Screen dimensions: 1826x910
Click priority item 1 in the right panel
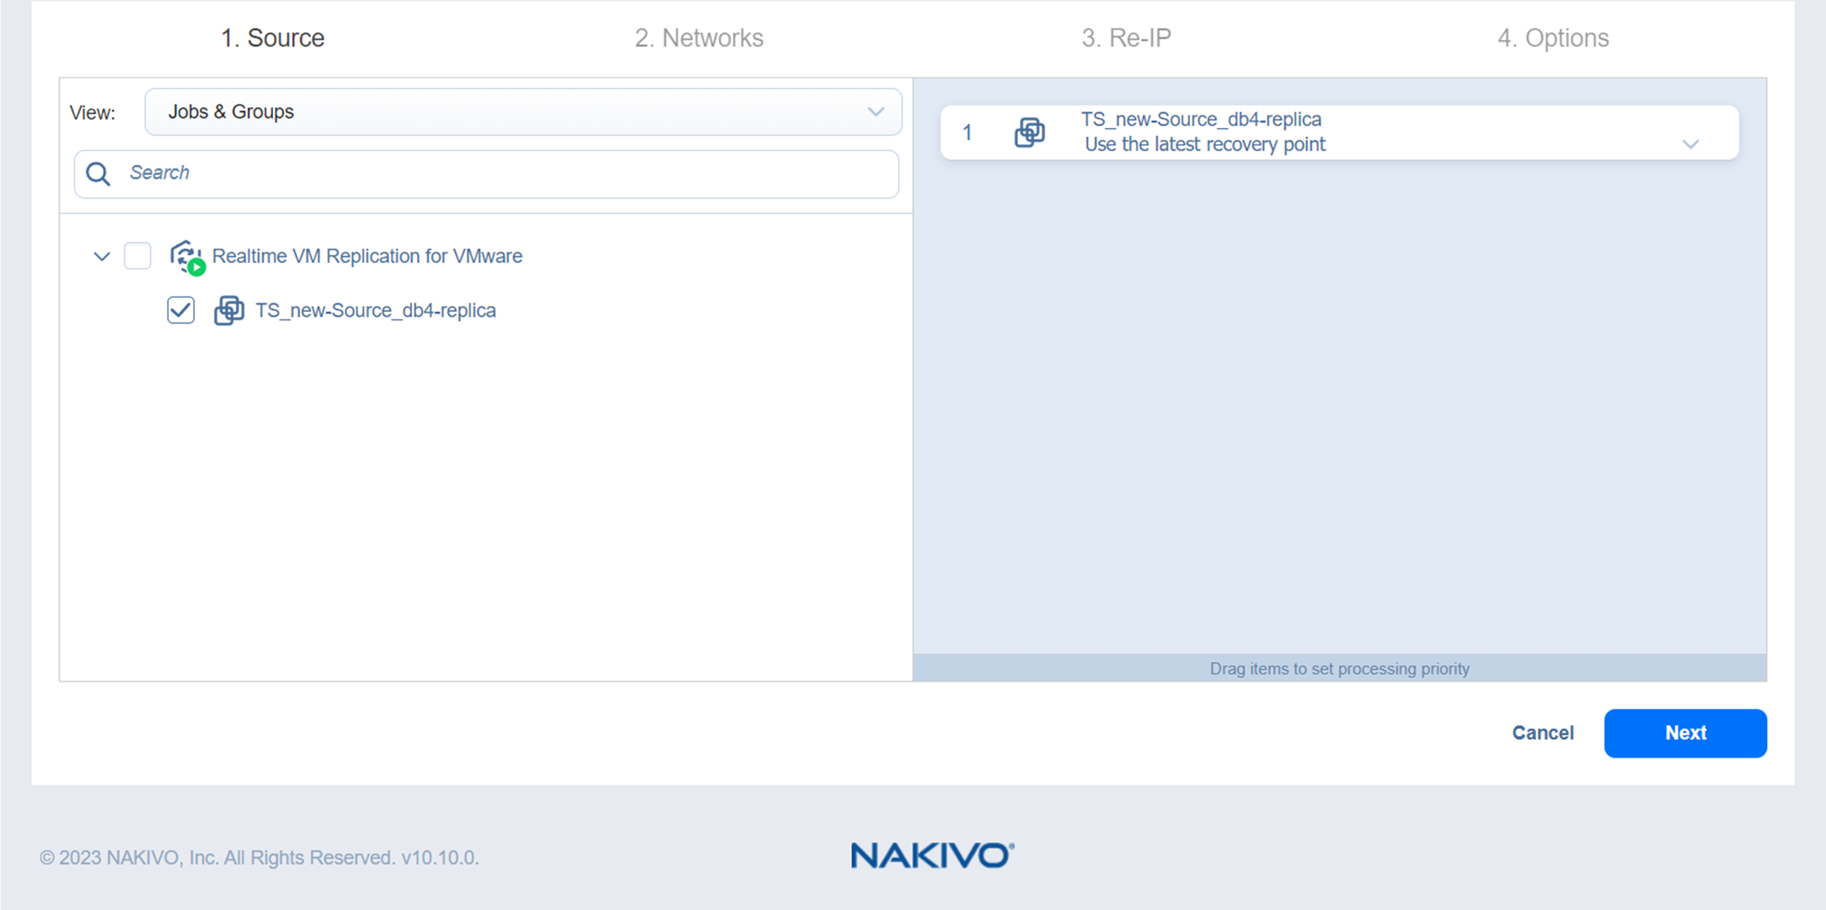[967, 132]
